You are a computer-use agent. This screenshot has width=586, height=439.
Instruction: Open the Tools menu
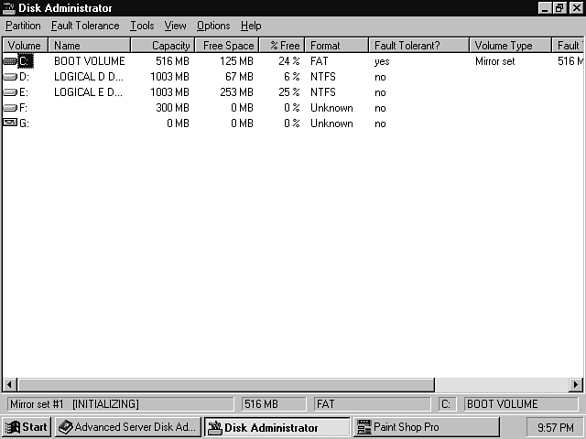tap(142, 26)
